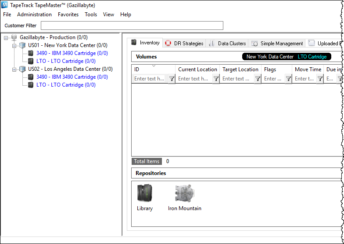Switch to the Uploaded tab

[324, 43]
